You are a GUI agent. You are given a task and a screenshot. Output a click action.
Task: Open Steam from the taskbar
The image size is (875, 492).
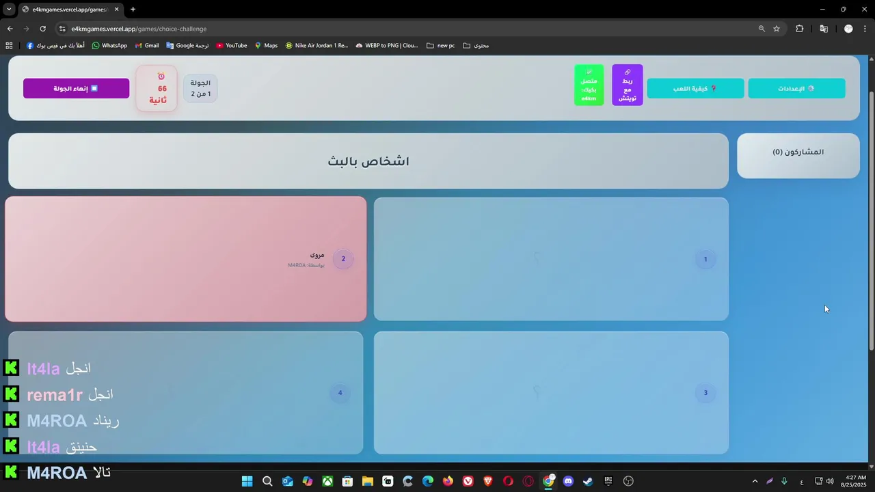(x=588, y=481)
